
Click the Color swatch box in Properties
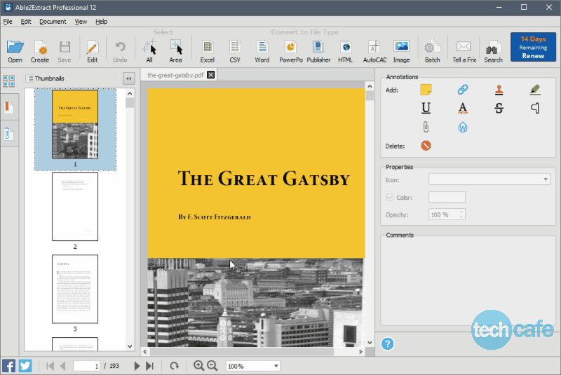point(447,197)
